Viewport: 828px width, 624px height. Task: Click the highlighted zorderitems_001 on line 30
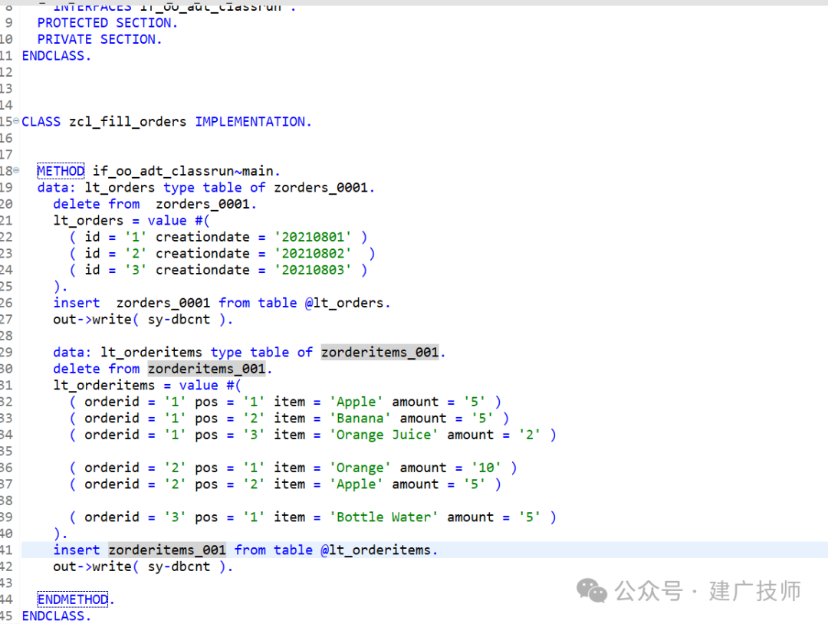206,369
